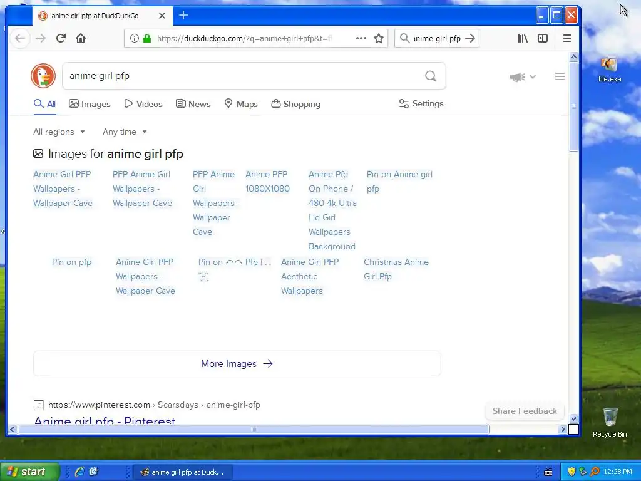Screen dimensions: 641x481
Task: Click the Share Feedback button
Action: tap(525, 411)
